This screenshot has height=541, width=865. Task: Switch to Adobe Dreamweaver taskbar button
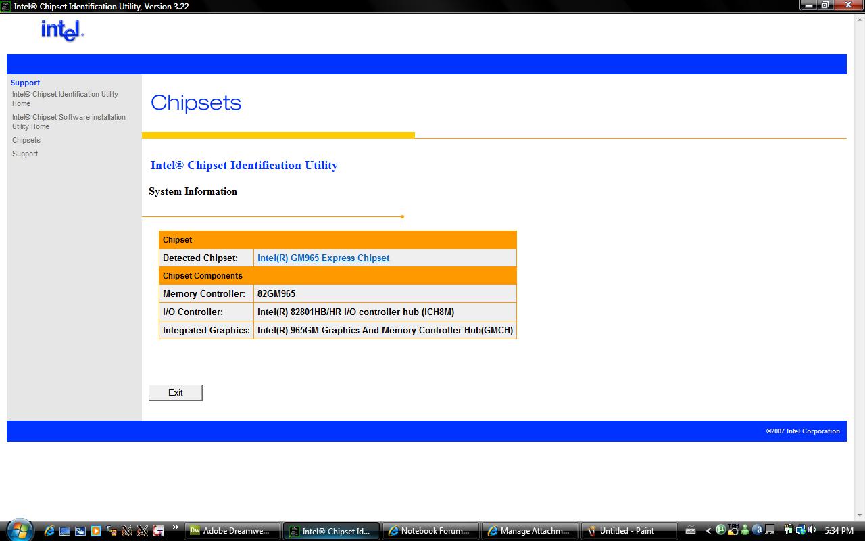tap(232, 531)
